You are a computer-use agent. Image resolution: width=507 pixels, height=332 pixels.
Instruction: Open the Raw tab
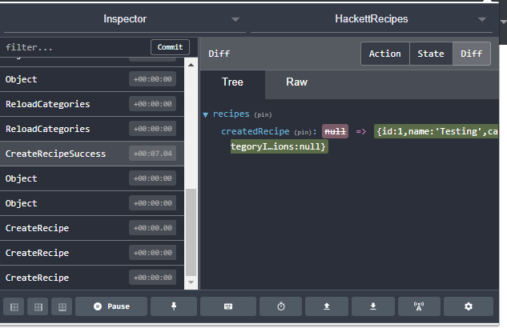tap(296, 82)
